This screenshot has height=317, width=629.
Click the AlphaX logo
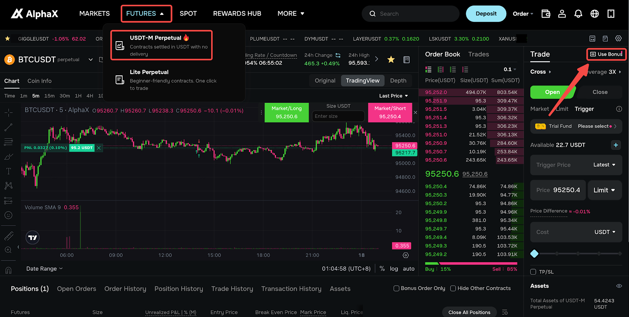(x=34, y=14)
